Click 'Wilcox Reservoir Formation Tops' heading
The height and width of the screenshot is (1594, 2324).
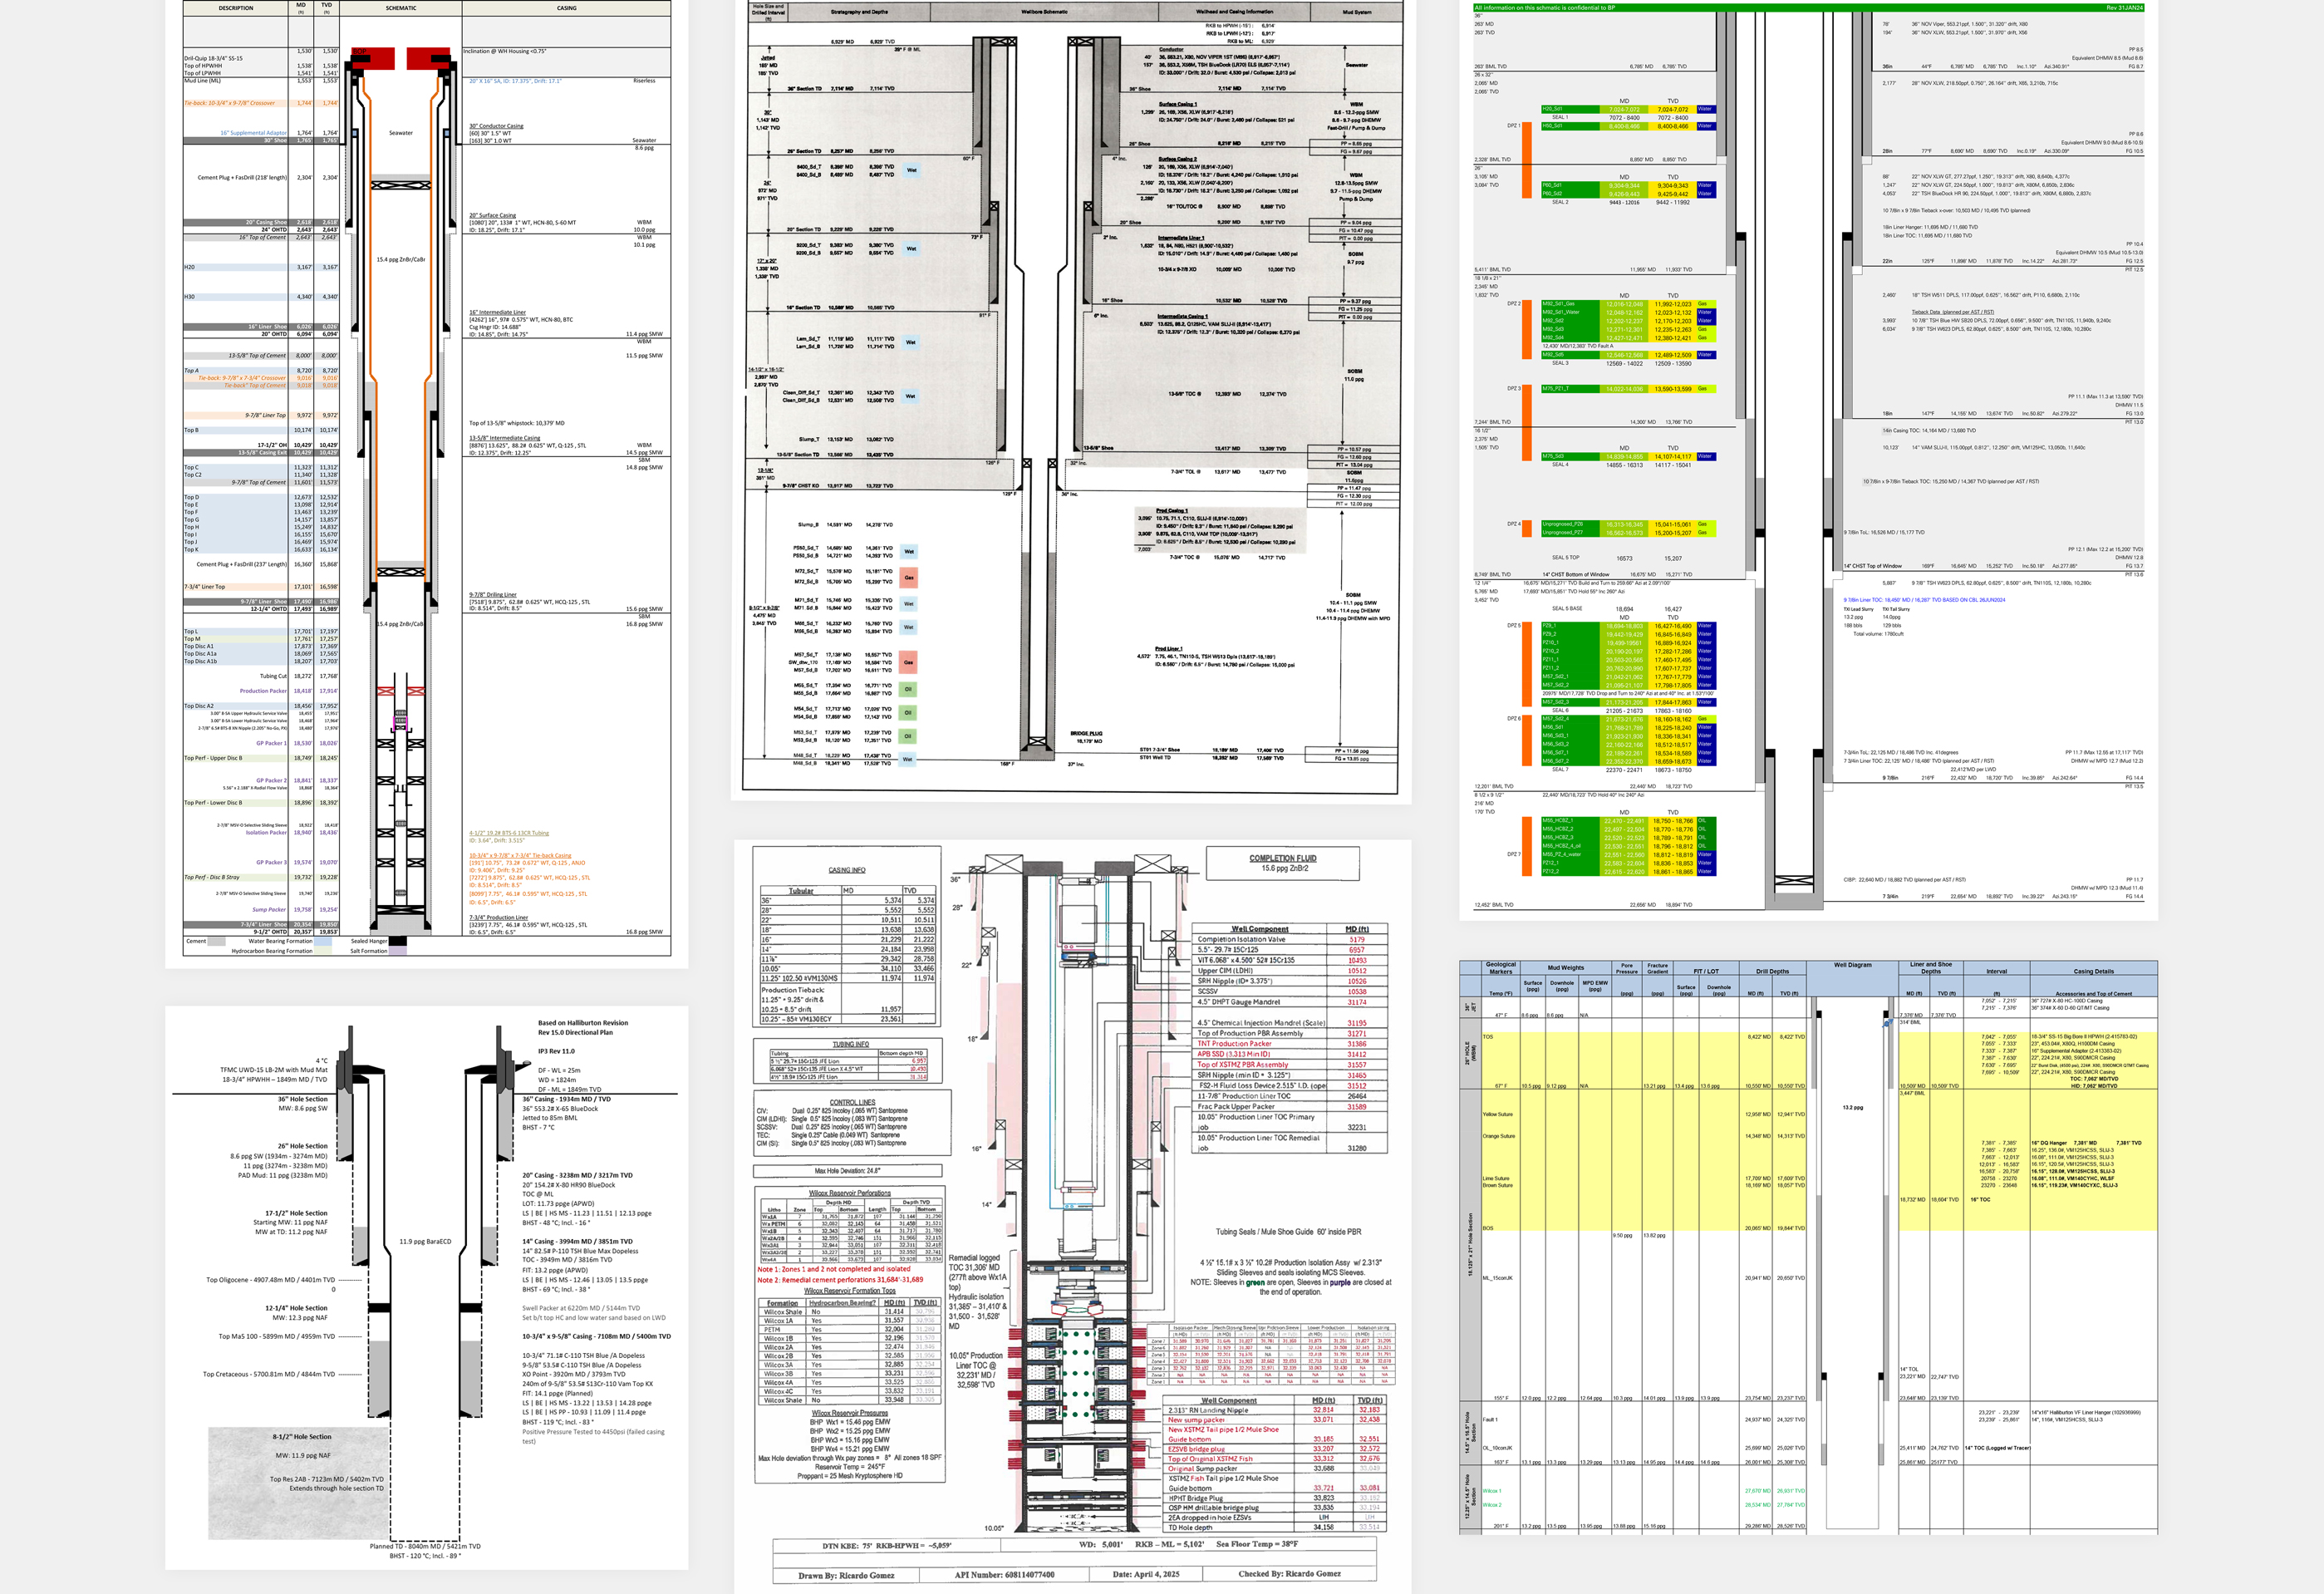point(850,1291)
